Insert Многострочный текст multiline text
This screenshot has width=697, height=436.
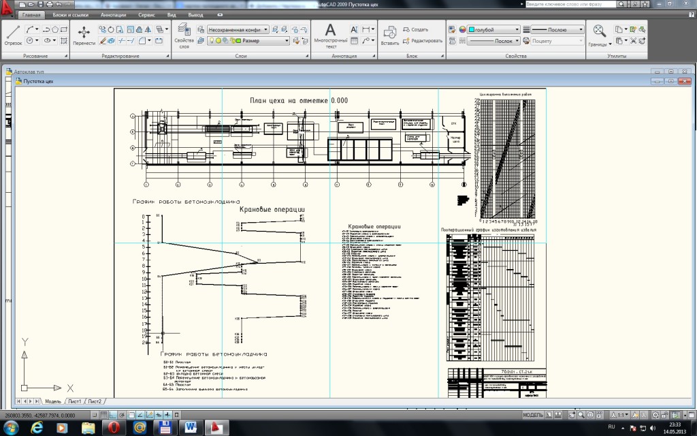(x=331, y=35)
